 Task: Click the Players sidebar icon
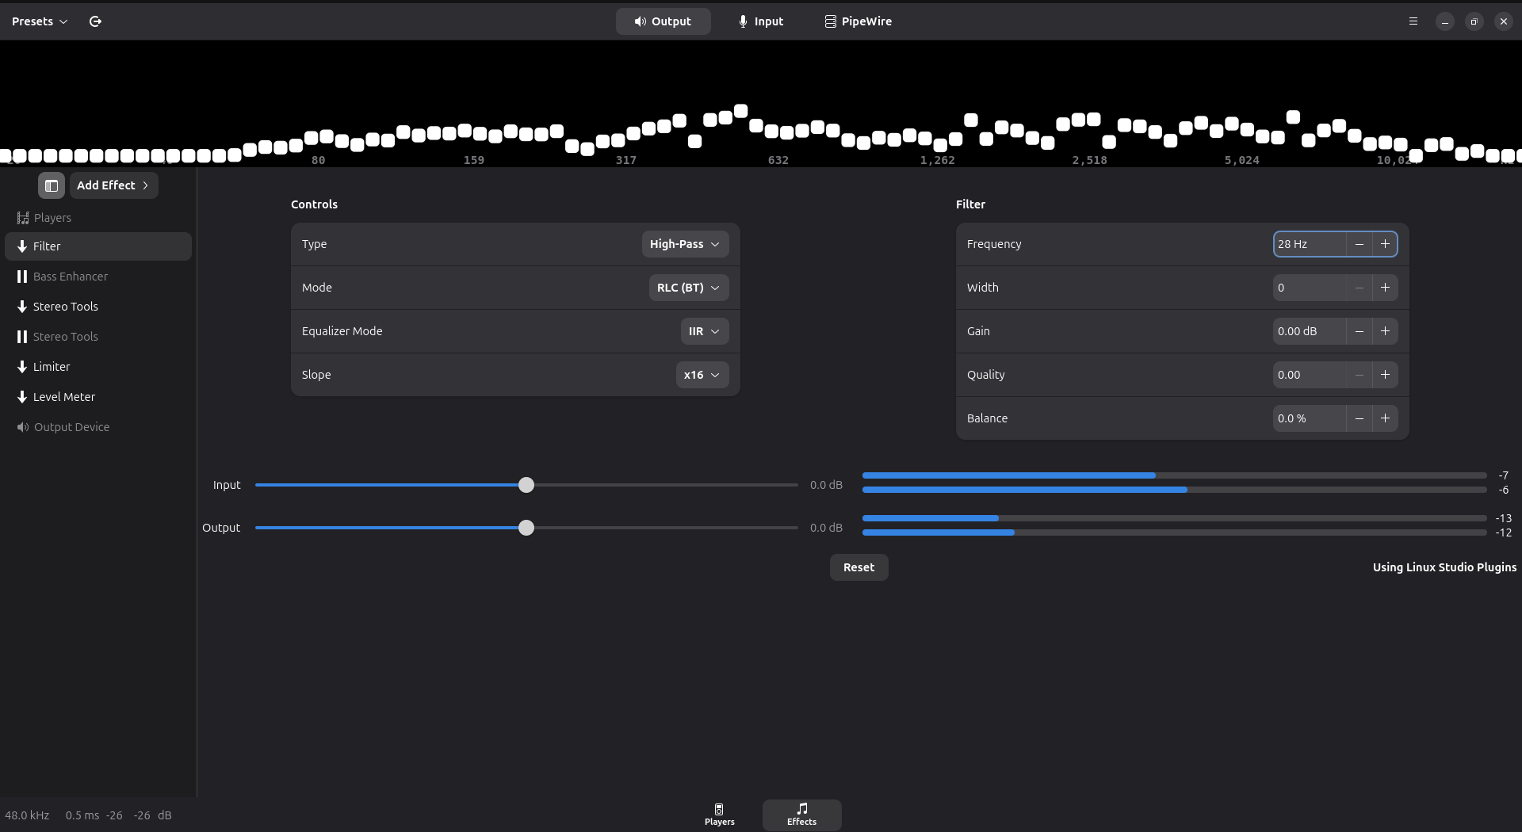click(x=23, y=218)
